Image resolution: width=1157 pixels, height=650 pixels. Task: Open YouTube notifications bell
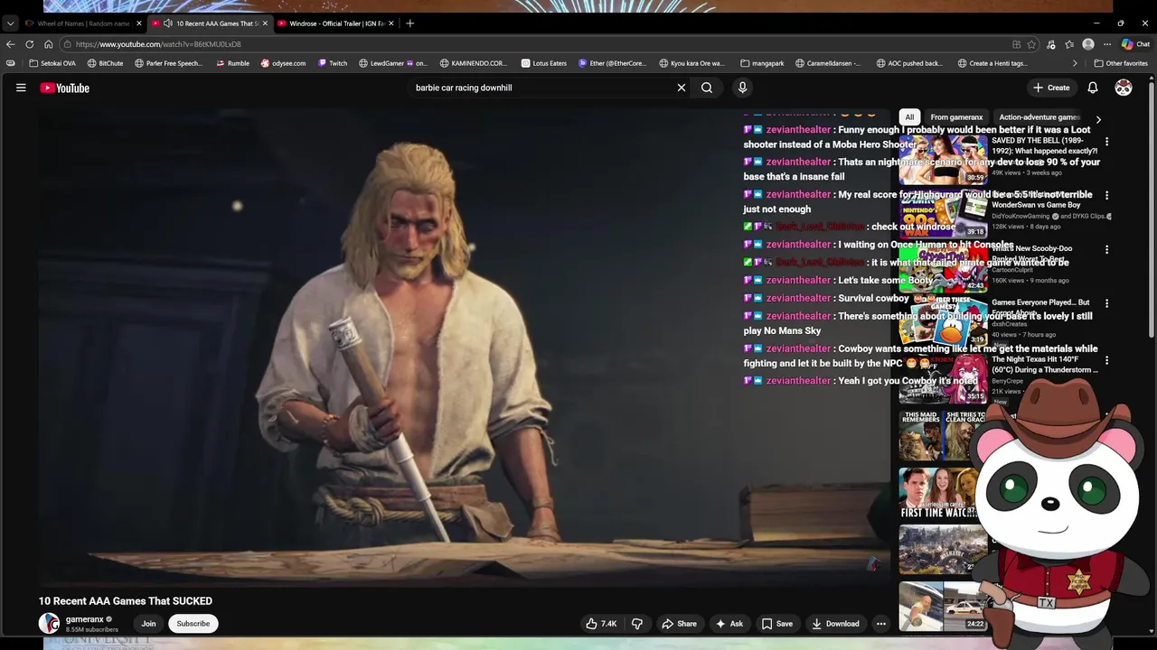coord(1093,88)
